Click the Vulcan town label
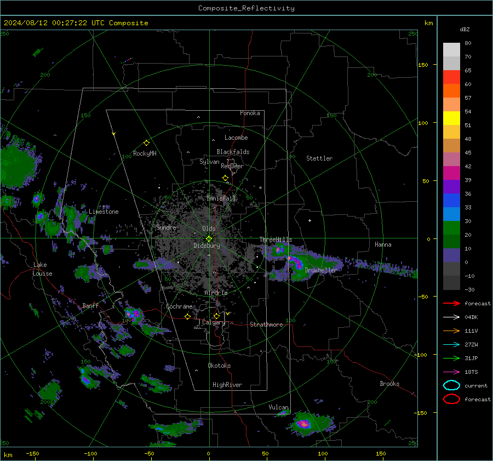The width and height of the screenshot is (493, 461). point(278,407)
